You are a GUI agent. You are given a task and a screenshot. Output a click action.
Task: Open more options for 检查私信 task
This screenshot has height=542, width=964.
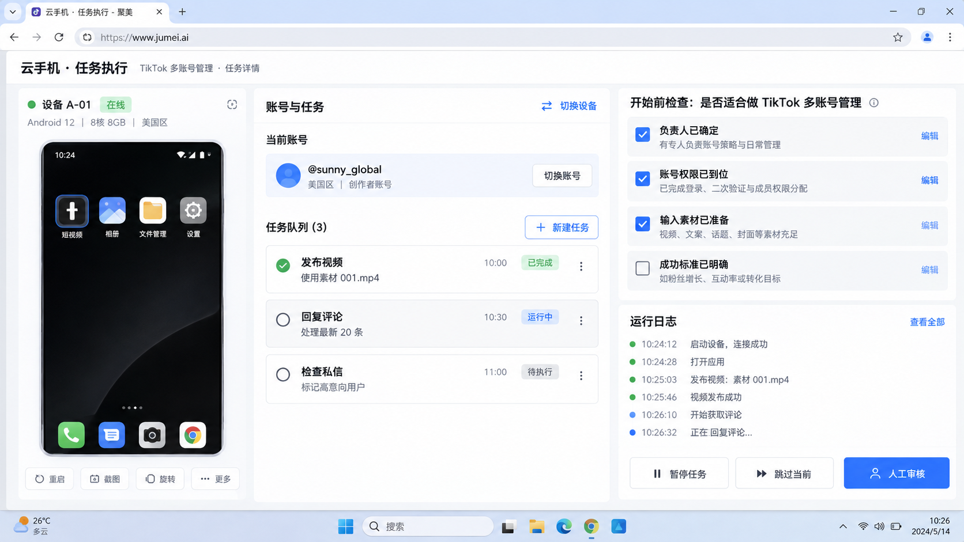(581, 375)
